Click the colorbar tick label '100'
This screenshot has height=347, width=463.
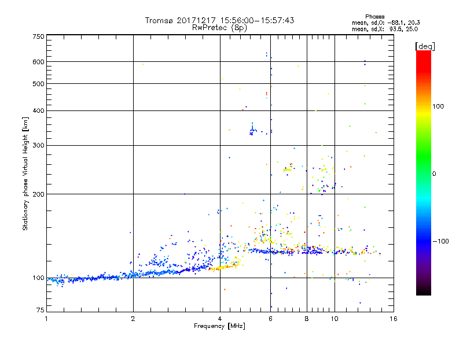point(438,106)
